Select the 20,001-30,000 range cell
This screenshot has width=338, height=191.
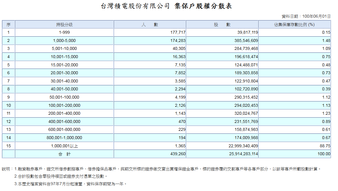(64, 73)
